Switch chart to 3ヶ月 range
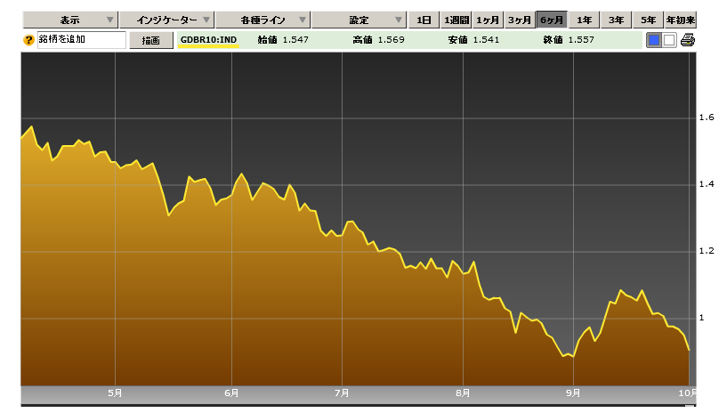The image size is (727, 413). click(520, 20)
